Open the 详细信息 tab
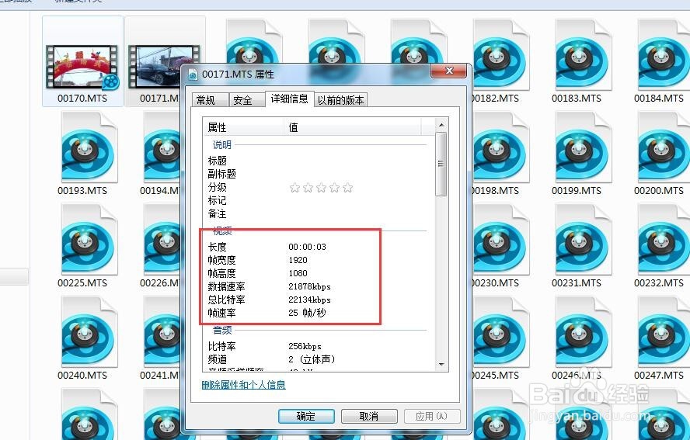The height and width of the screenshot is (440, 690). [290, 99]
